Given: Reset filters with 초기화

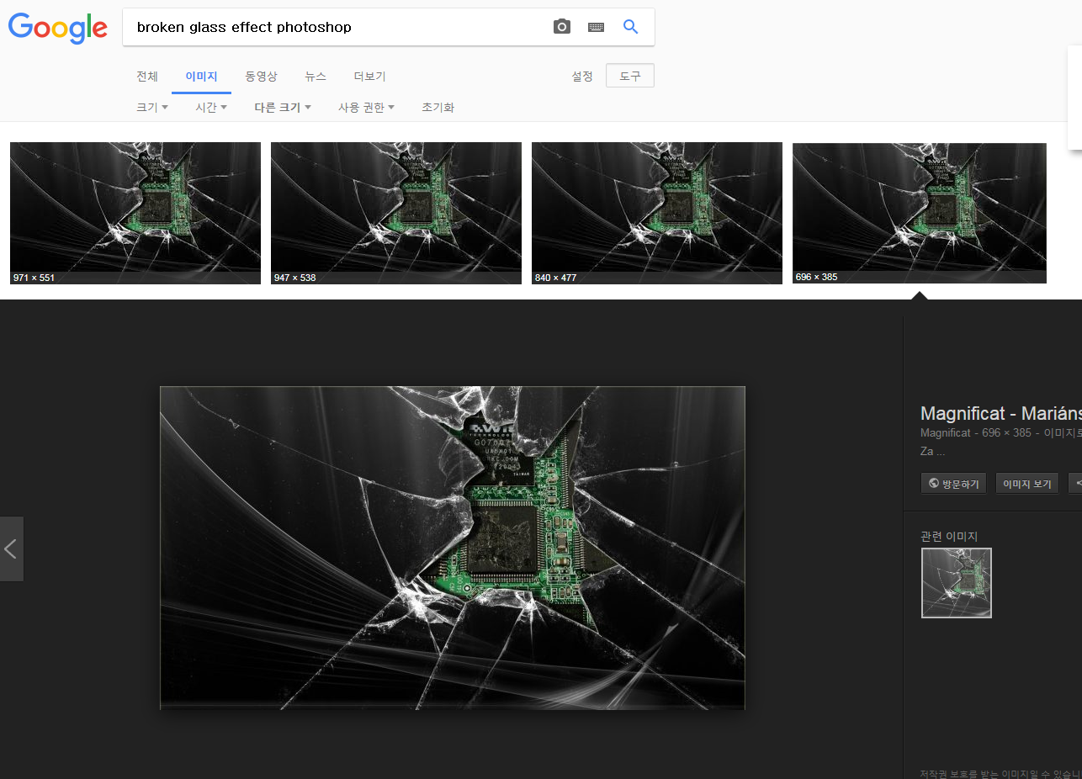Looking at the screenshot, I should (438, 108).
